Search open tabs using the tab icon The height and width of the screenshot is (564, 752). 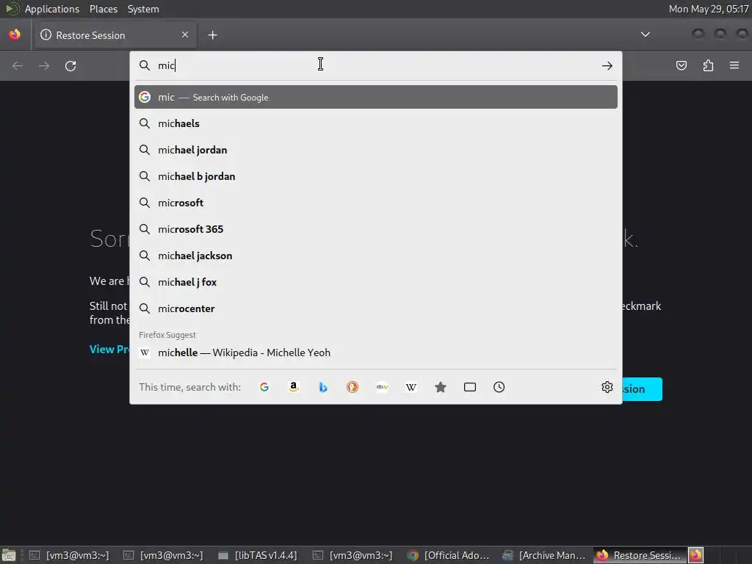click(470, 387)
